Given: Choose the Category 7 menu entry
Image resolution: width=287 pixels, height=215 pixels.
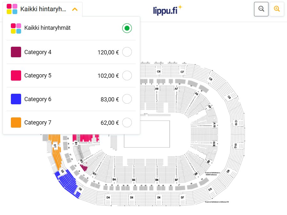Looking at the screenshot, I should (x=71, y=123).
